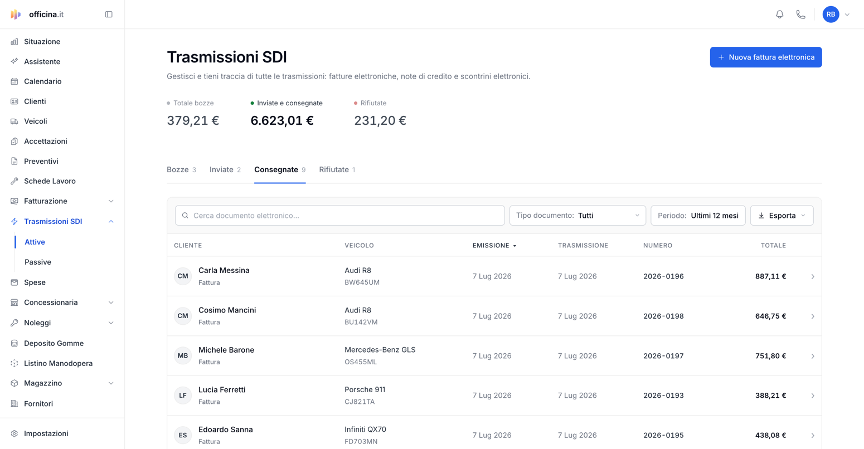The height and width of the screenshot is (449, 864).
Task: Open the officina.it logo home
Action: 37,14
